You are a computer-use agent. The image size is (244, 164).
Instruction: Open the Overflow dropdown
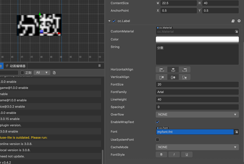tap(197, 115)
